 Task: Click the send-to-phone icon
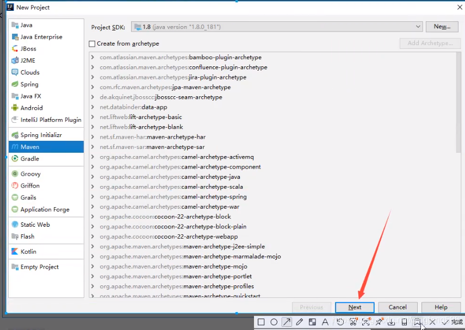click(x=404, y=322)
